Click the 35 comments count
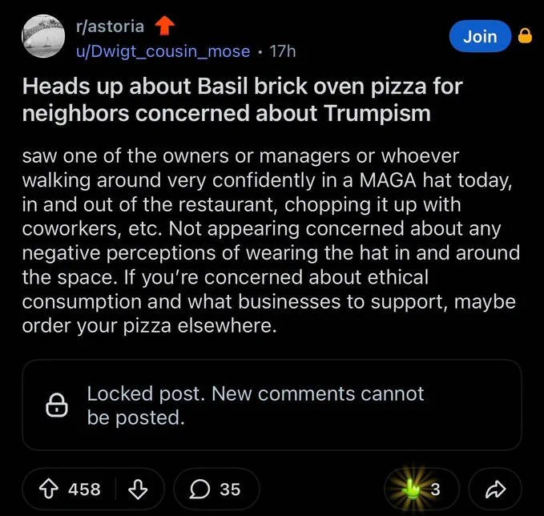 point(230,490)
